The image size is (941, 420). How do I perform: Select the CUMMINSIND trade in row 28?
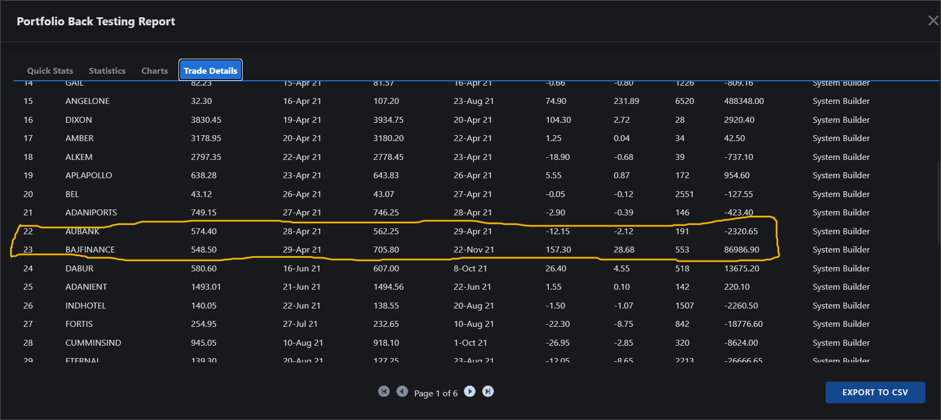[93, 343]
